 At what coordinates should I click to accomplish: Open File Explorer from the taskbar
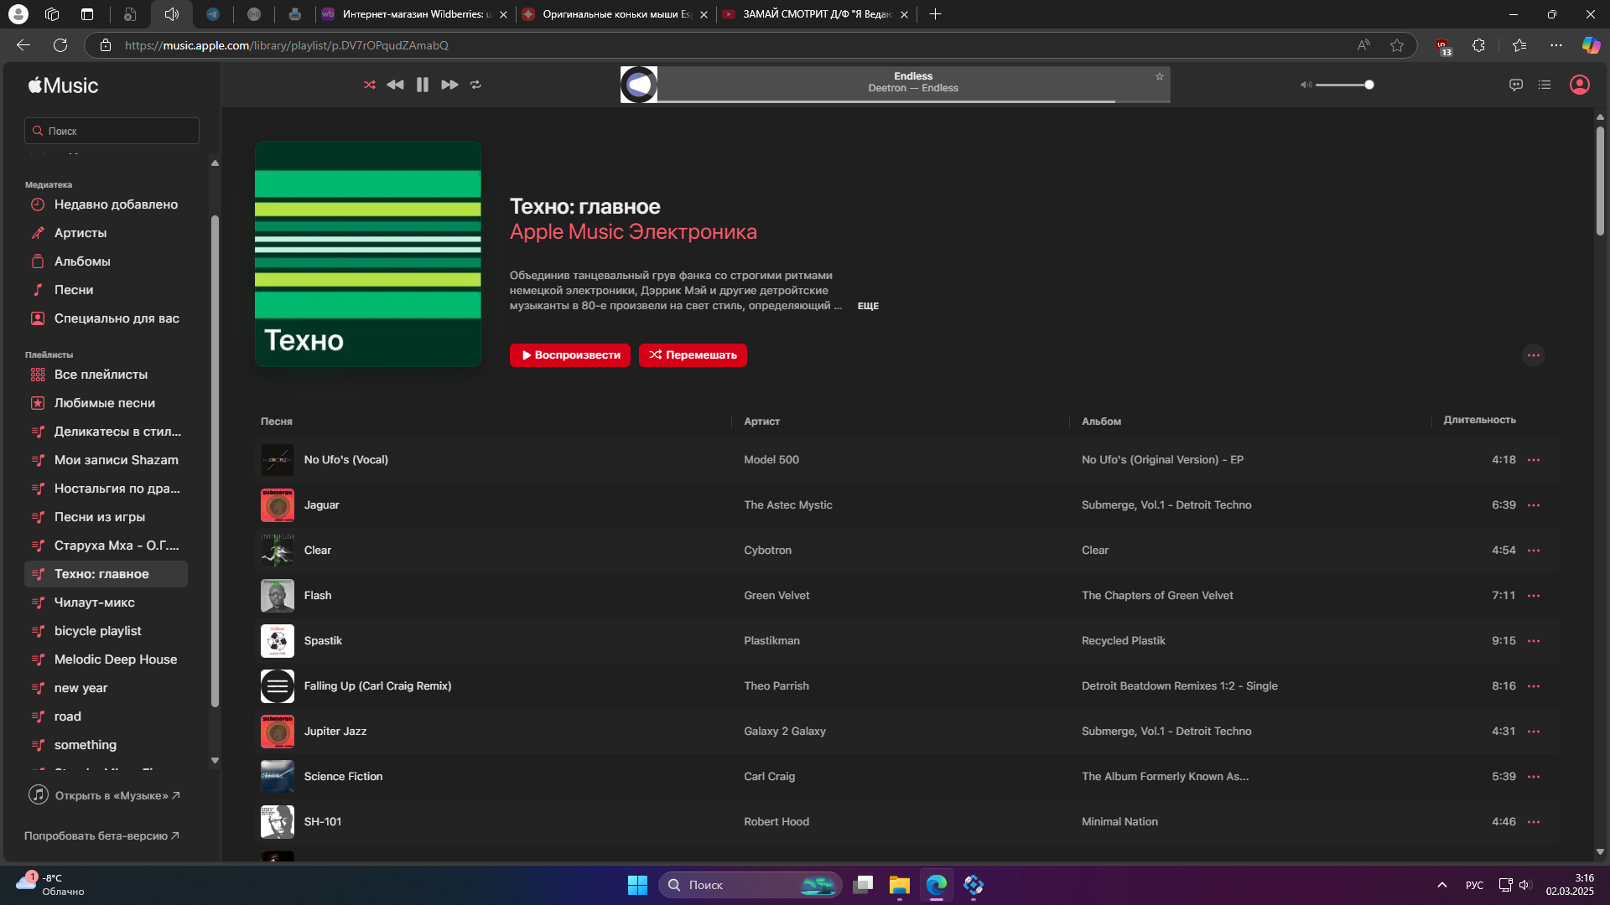900,885
